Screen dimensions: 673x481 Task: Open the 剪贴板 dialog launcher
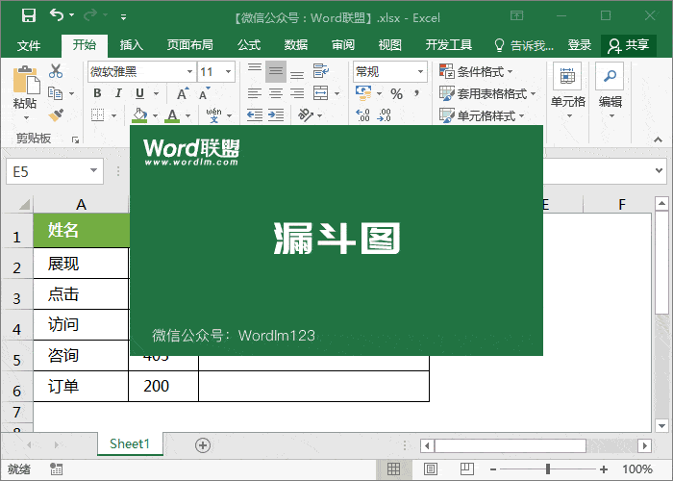tap(76, 139)
